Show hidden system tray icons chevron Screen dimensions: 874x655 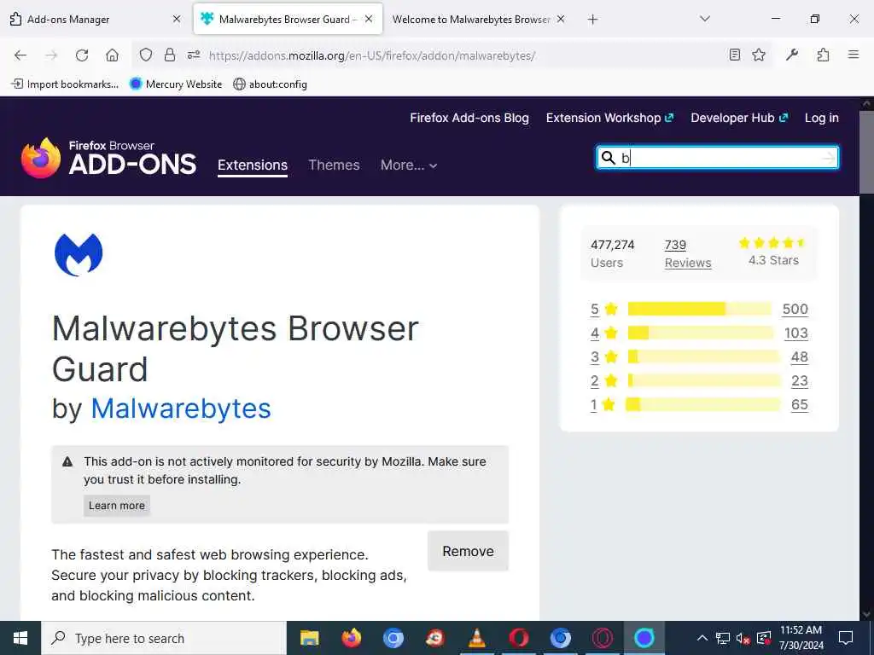[x=702, y=638]
